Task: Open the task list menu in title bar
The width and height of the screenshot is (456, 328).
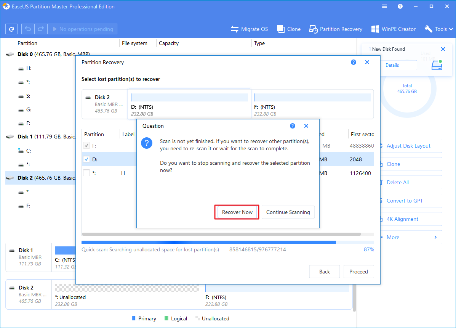Action: [x=384, y=6]
